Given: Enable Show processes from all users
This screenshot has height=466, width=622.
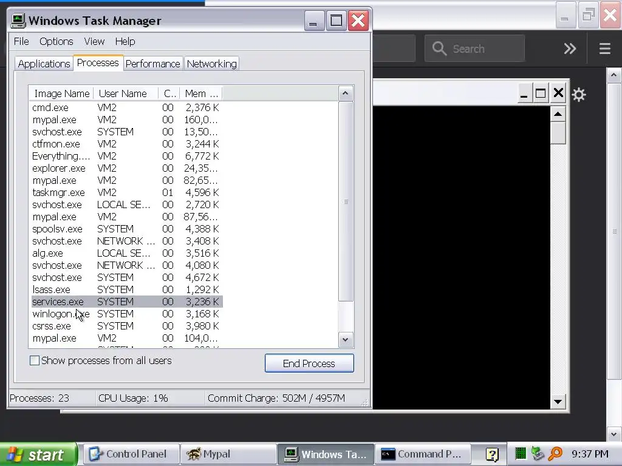Looking at the screenshot, I should (35, 360).
